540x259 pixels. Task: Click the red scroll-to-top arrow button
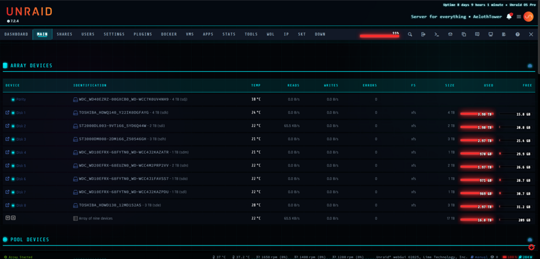click(532, 247)
